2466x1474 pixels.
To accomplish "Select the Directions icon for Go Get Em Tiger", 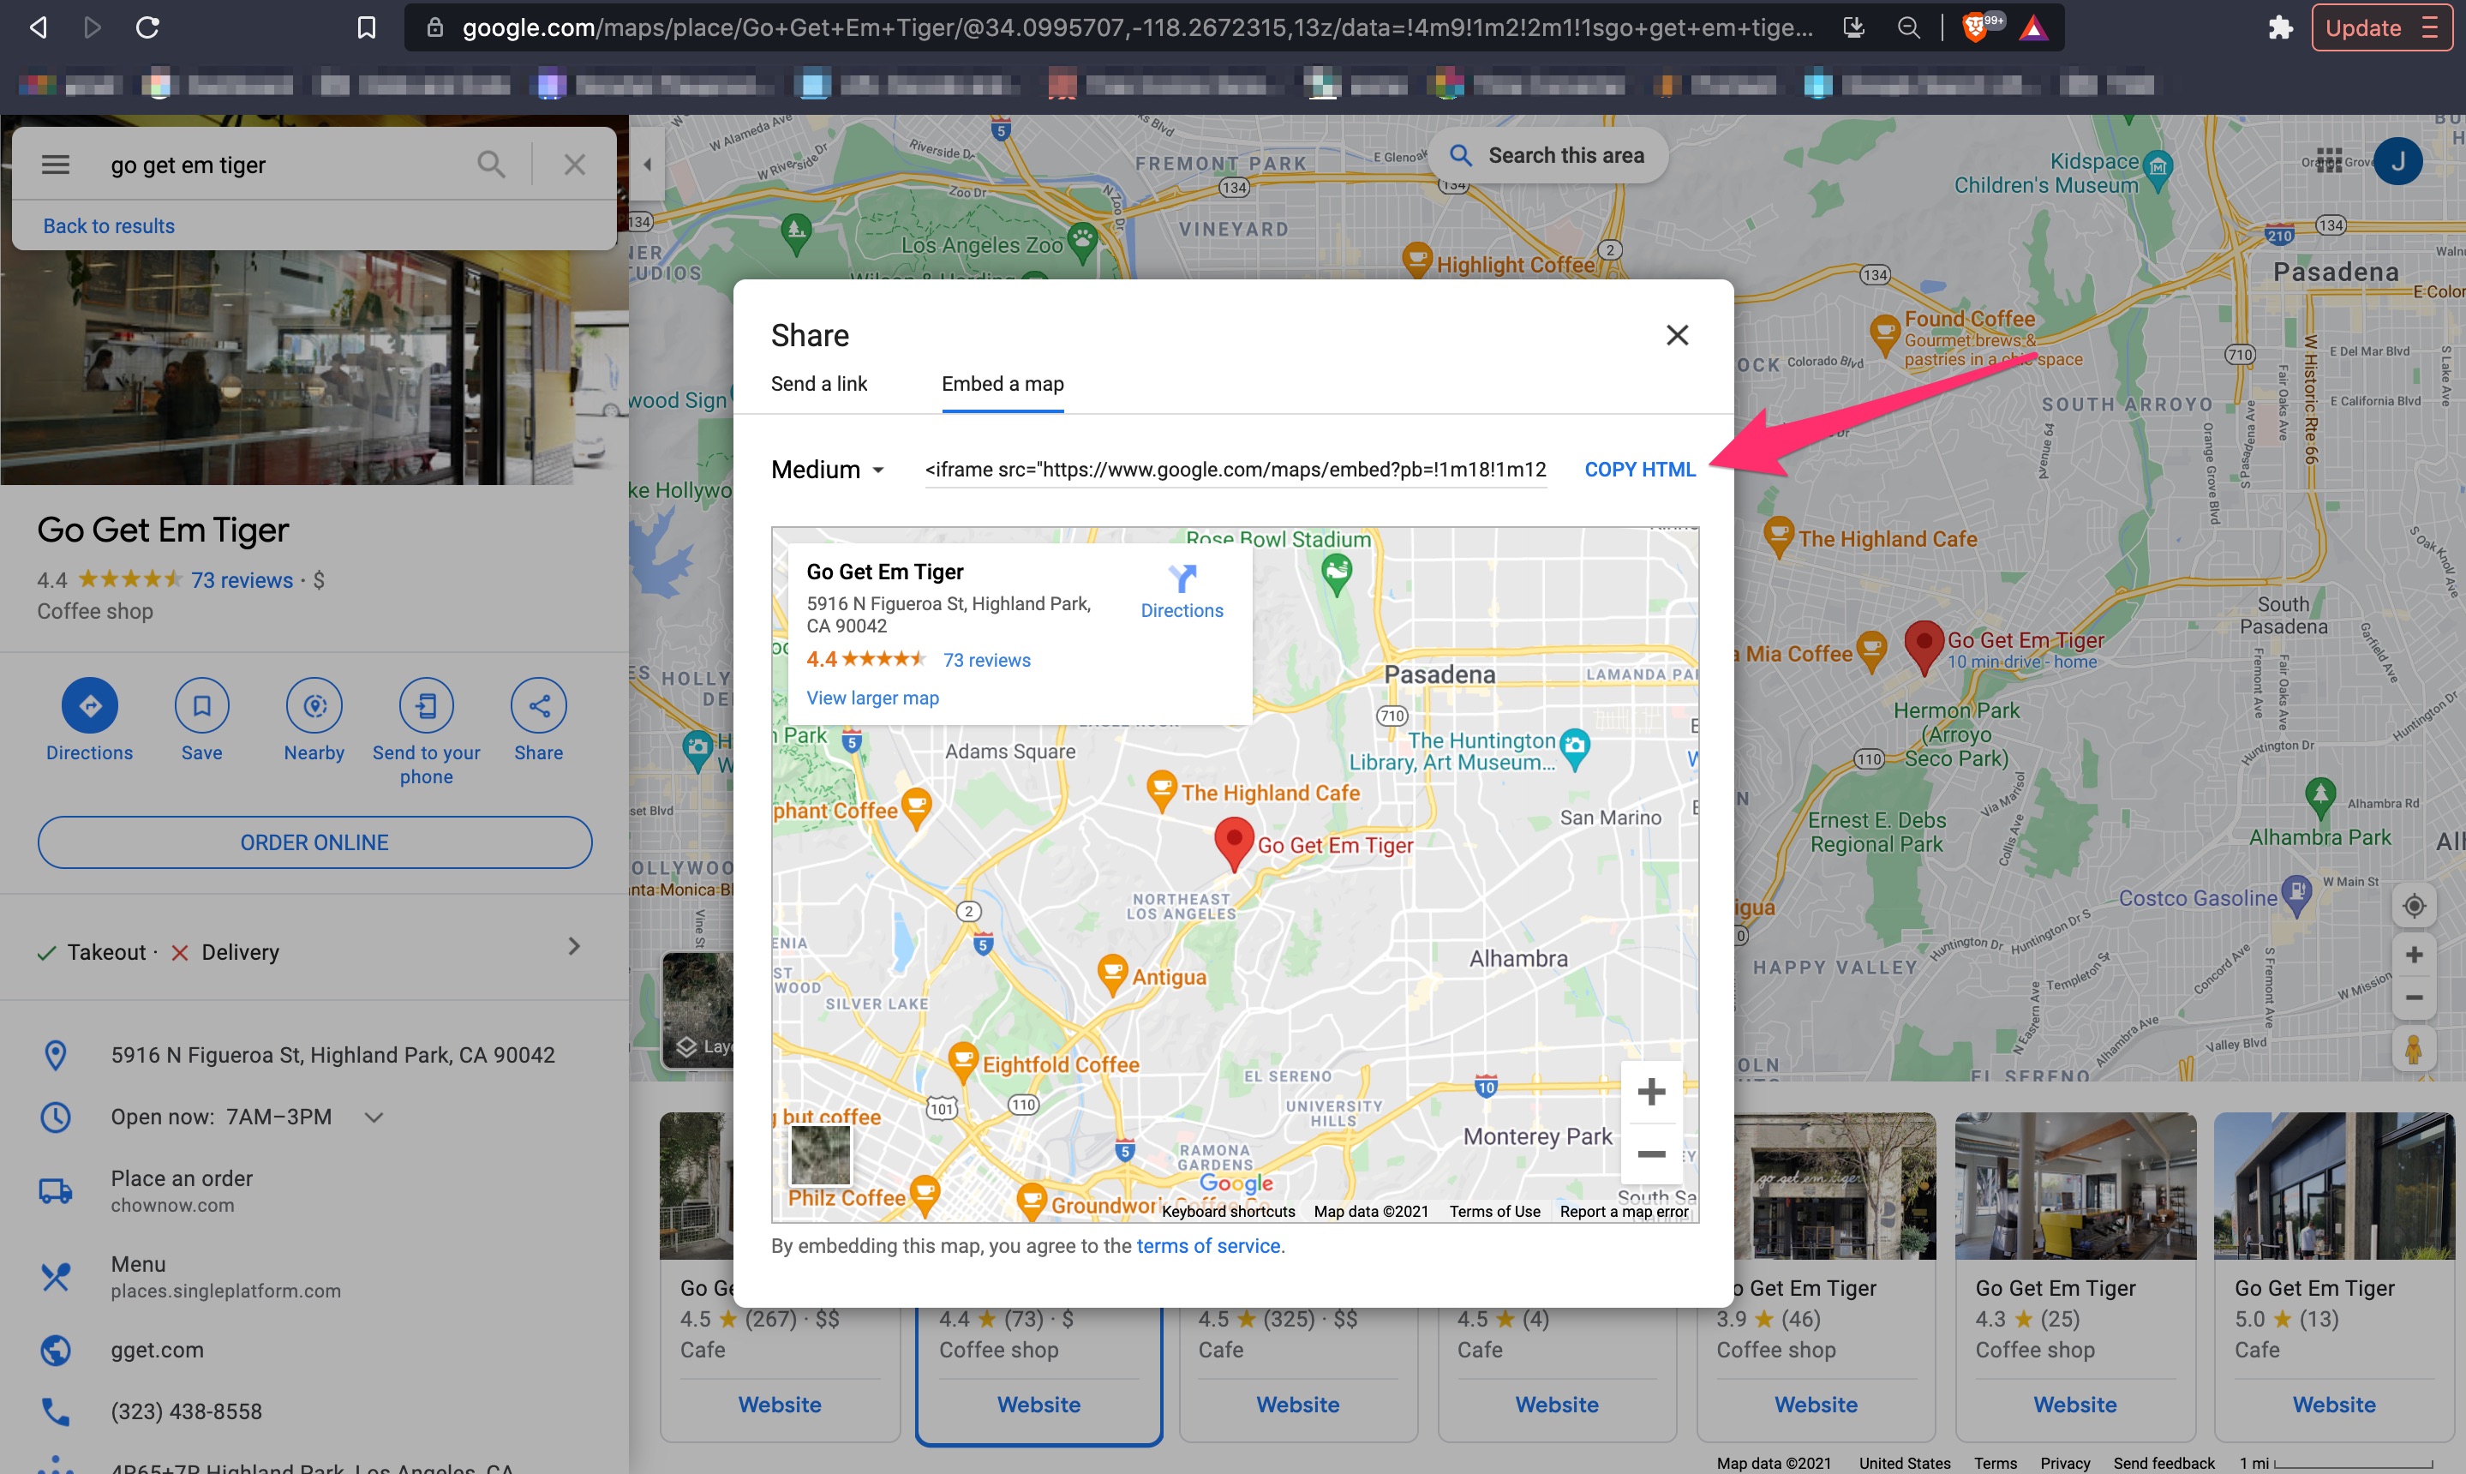I will coord(89,705).
